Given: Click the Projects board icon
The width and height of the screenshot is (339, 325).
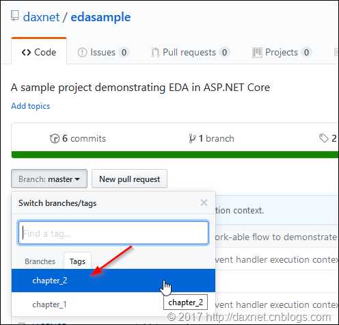Looking at the screenshot, I should tap(257, 53).
